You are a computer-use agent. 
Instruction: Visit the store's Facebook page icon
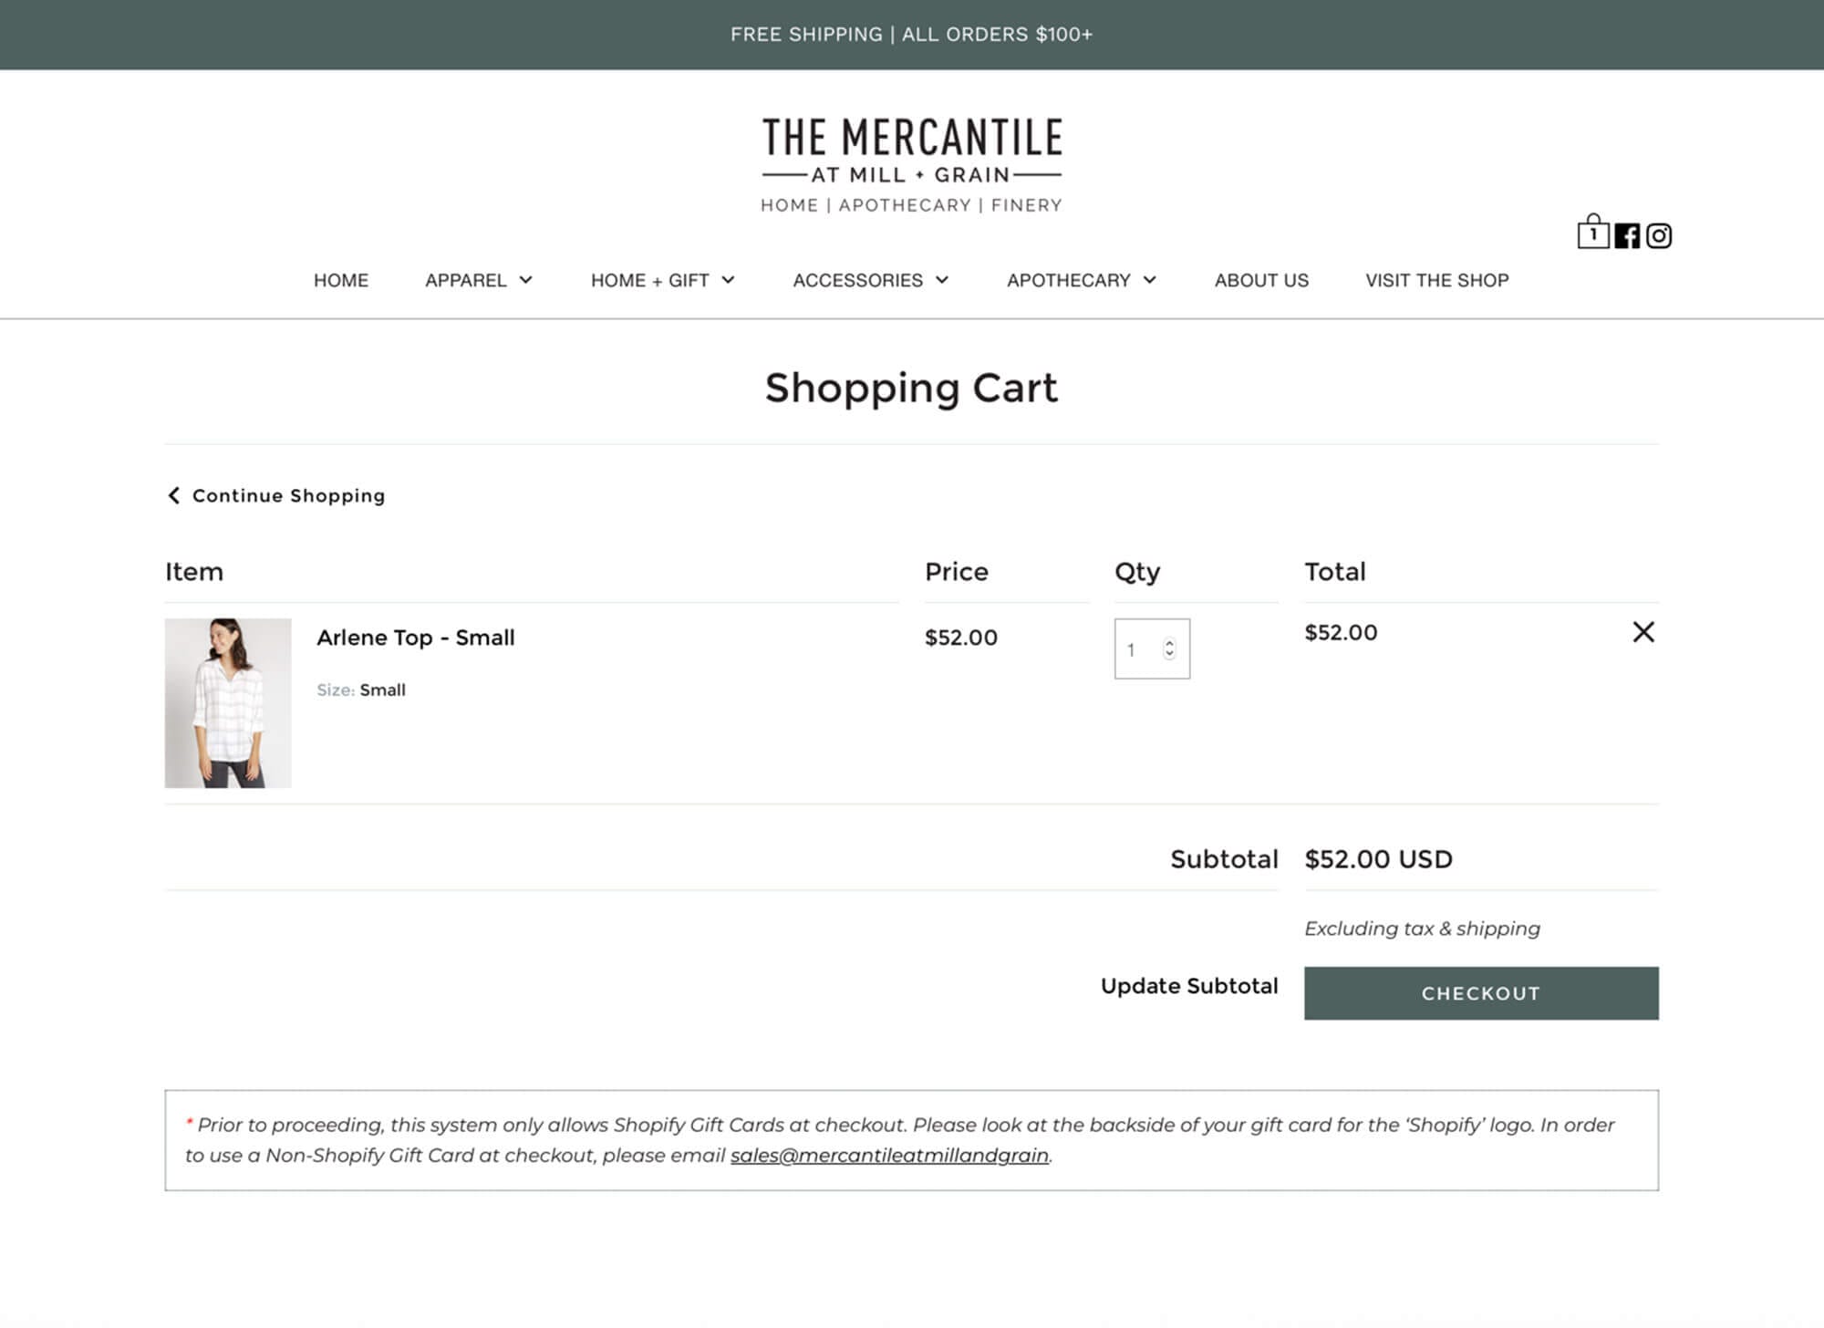(x=1627, y=236)
